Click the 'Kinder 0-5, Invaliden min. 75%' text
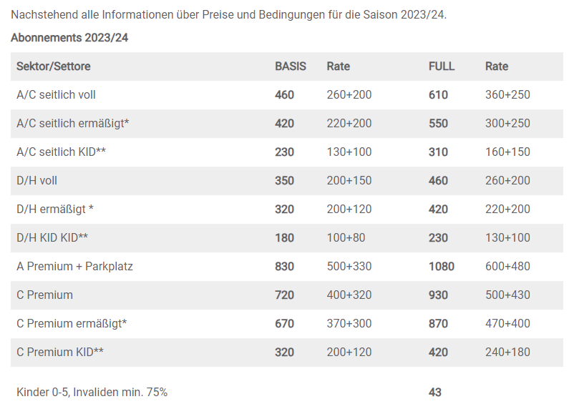This screenshot has height=404, width=569. 92,392
